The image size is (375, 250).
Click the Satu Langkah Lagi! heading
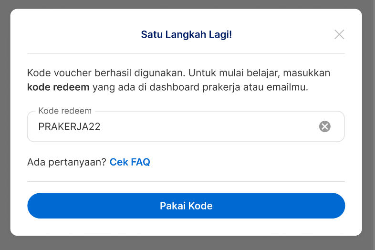coord(186,34)
